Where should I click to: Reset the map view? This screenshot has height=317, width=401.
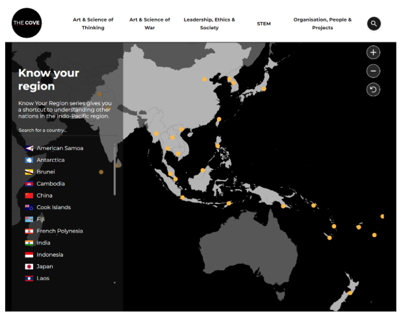373,90
